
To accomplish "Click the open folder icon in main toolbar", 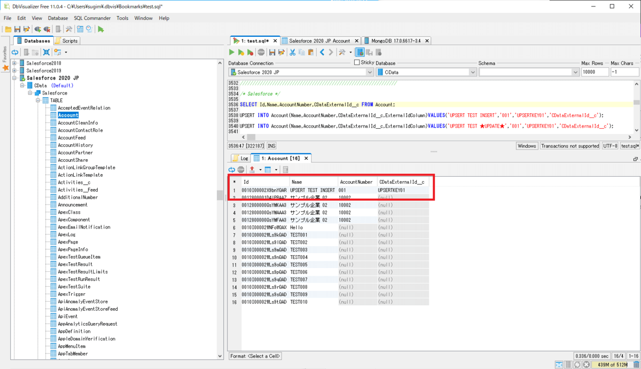I will [x=8, y=29].
